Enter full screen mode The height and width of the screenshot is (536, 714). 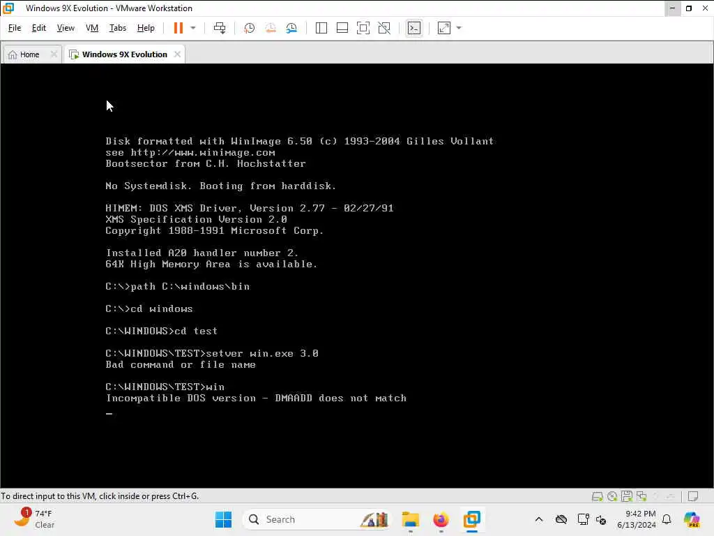(x=363, y=28)
